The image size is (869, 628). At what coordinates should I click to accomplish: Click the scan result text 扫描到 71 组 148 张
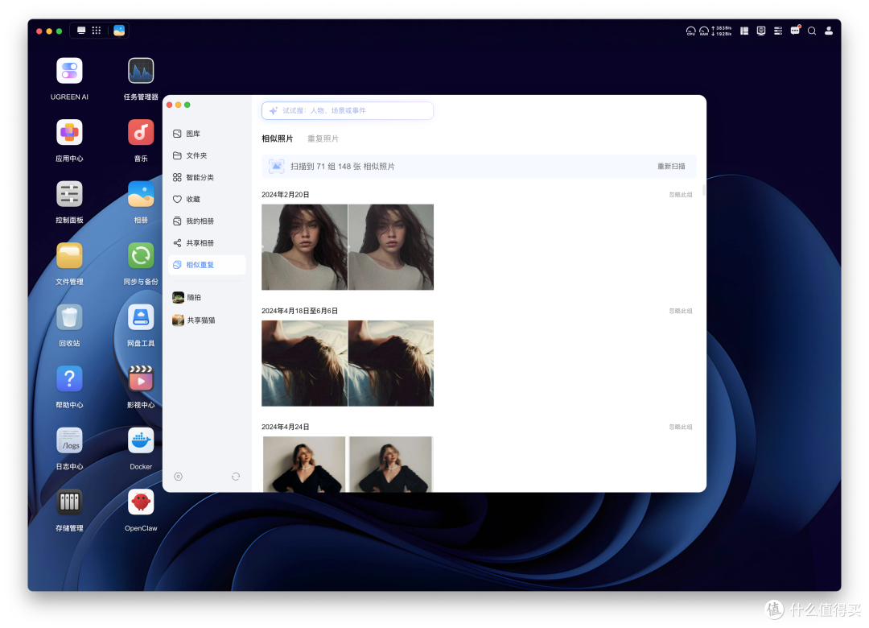click(x=343, y=167)
